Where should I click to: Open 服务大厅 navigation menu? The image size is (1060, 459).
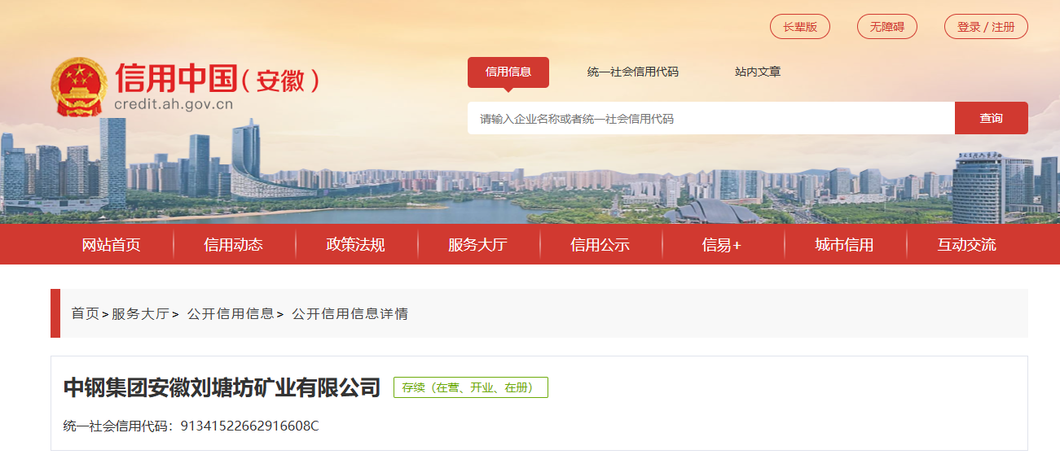click(x=478, y=245)
